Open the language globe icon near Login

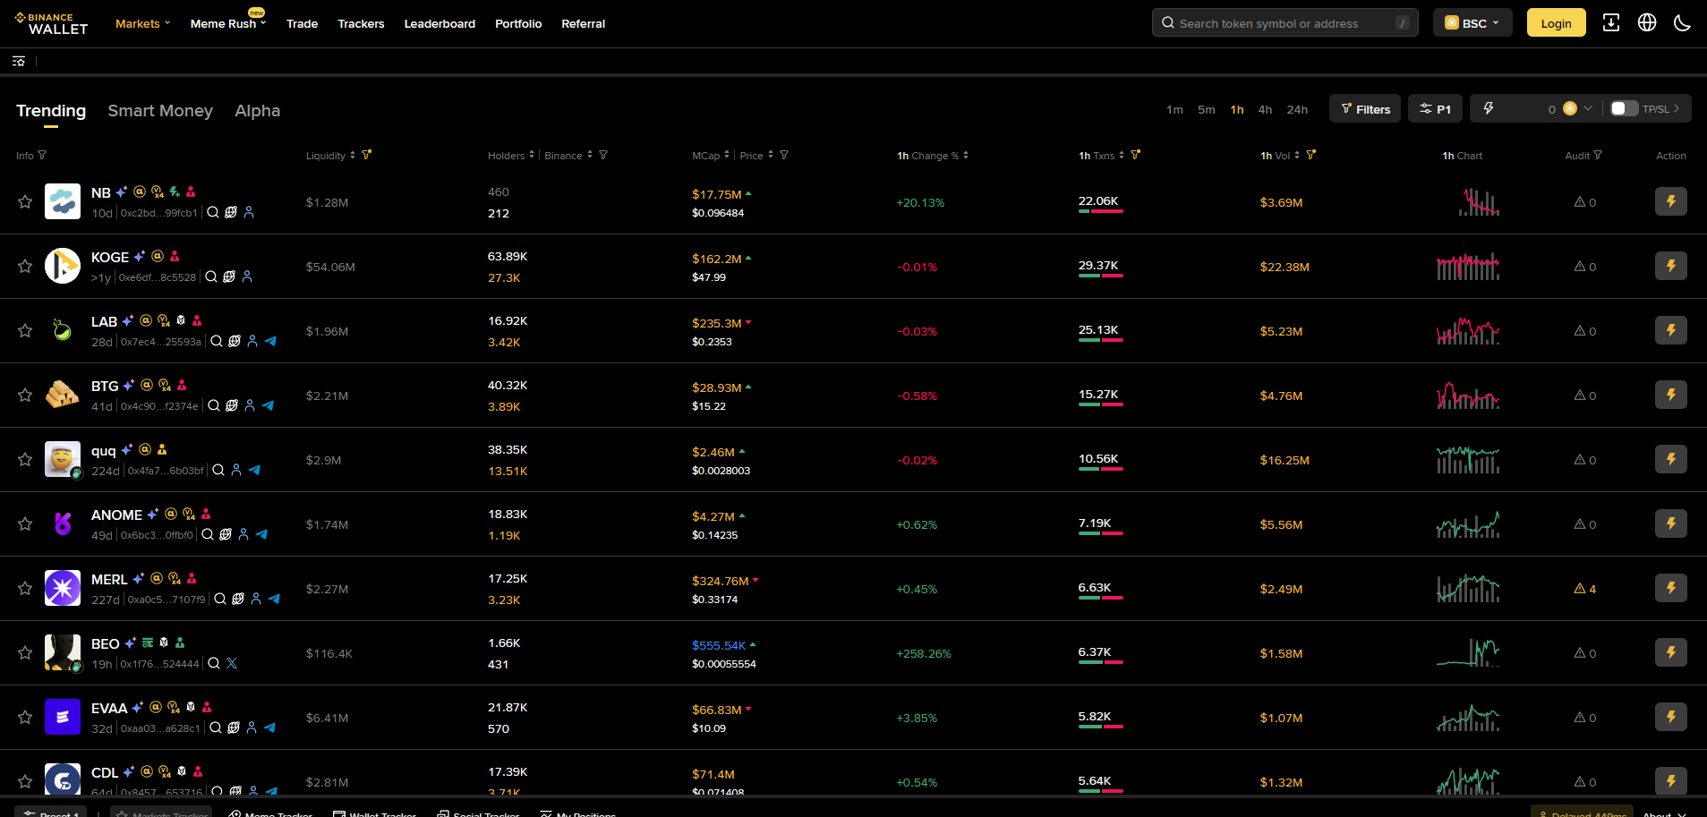[1647, 22]
